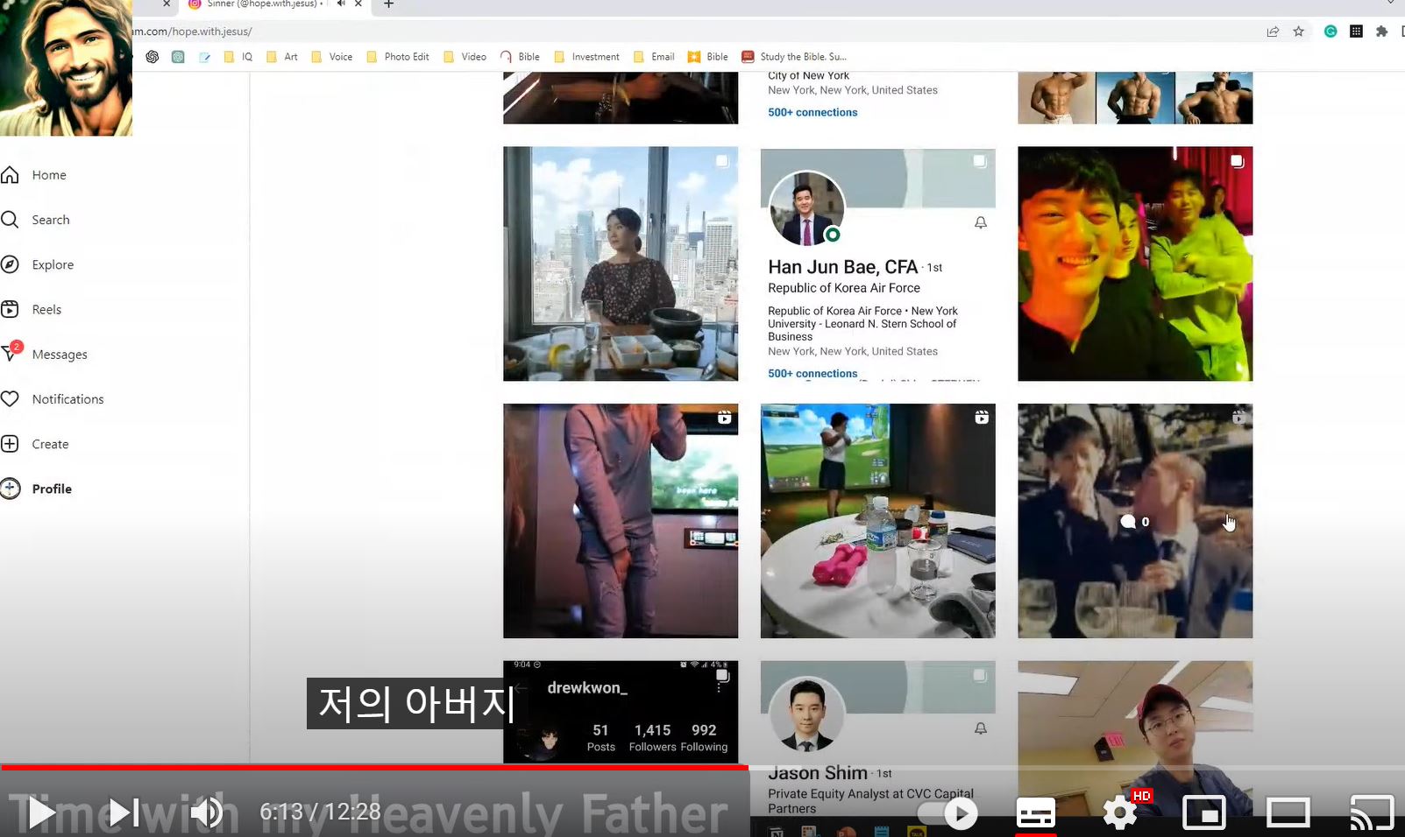
Task: Click the Grammarly extension icon
Action: coord(1330,31)
